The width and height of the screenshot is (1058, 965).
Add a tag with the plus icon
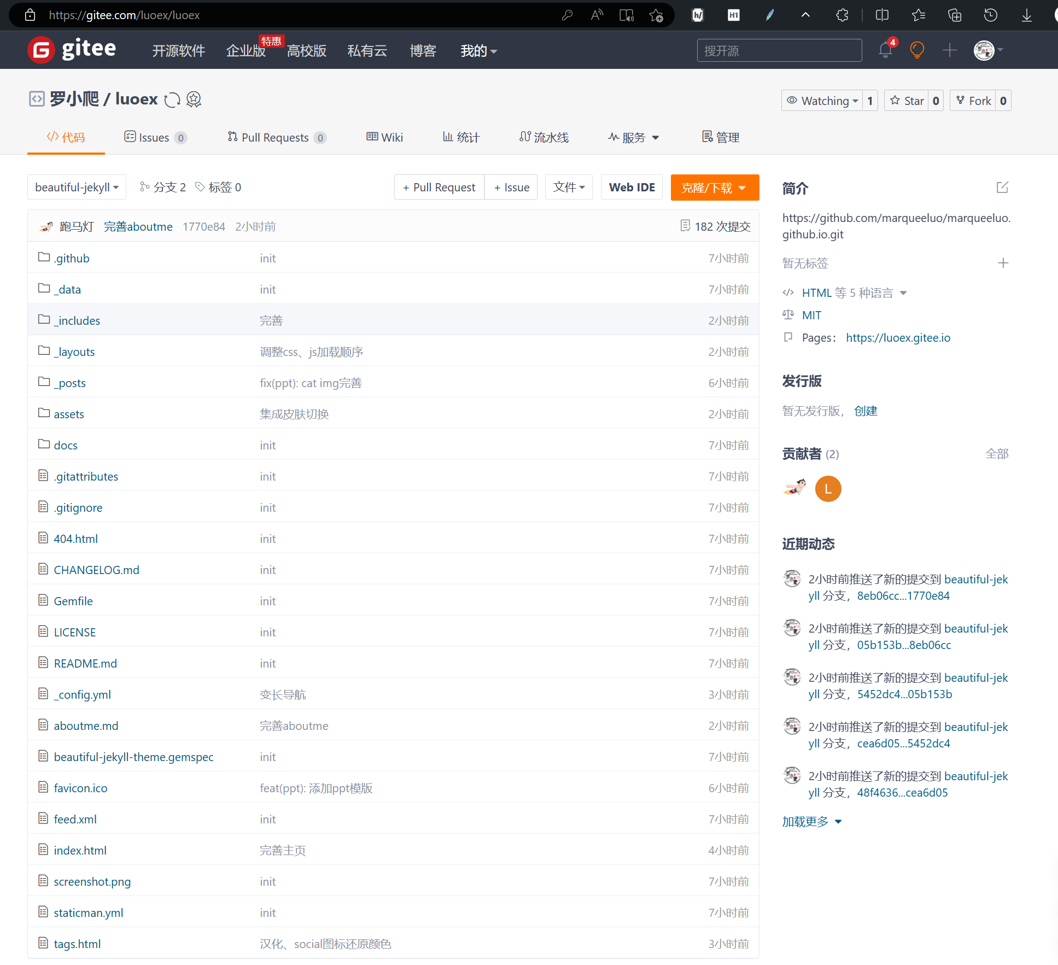tap(1003, 263)
